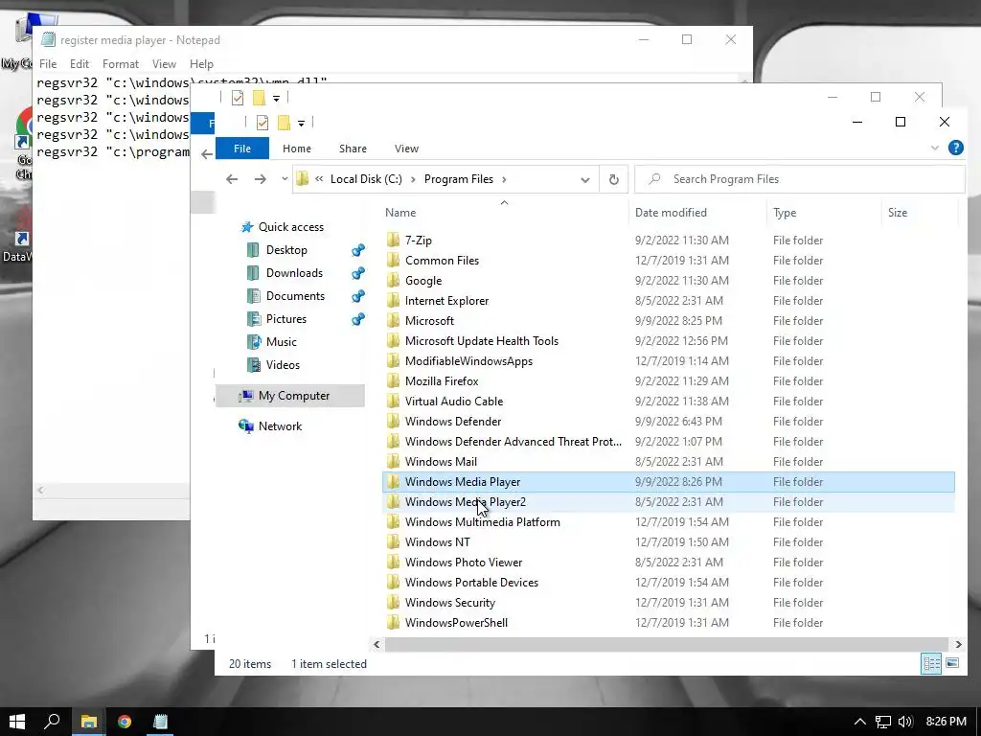Open Notepad Edit menu

tap(79, 64)
